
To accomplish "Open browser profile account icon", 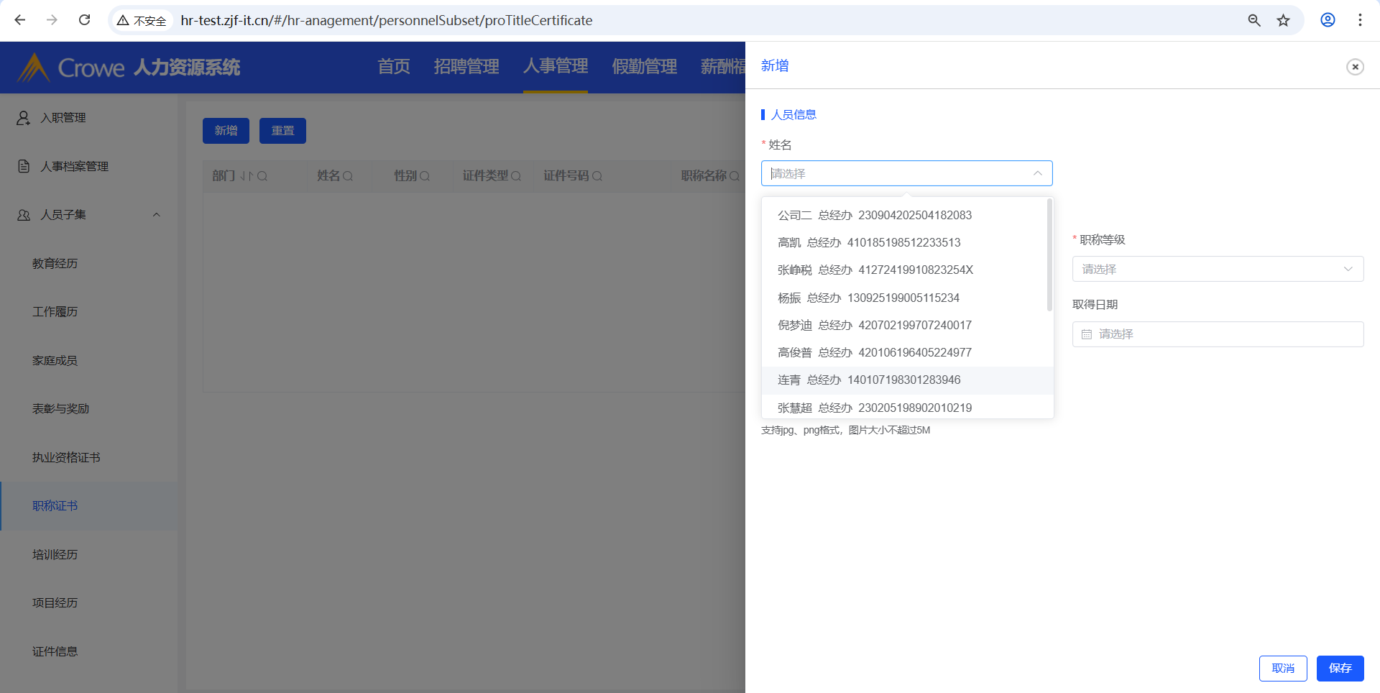I will tap(1328, 20).
